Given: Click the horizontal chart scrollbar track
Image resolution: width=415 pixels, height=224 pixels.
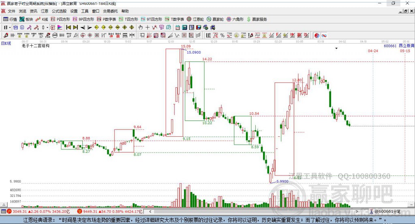Looking at the screenshot, I should click(254, 211).
